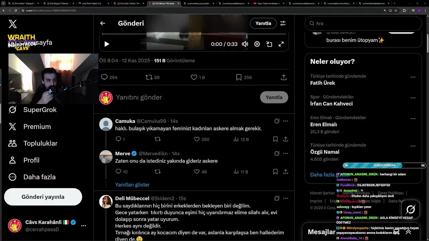Image resolution: width=429 pixels, height=241 pixels.
Task: Share the main post
Action: (x=284, y=77)
